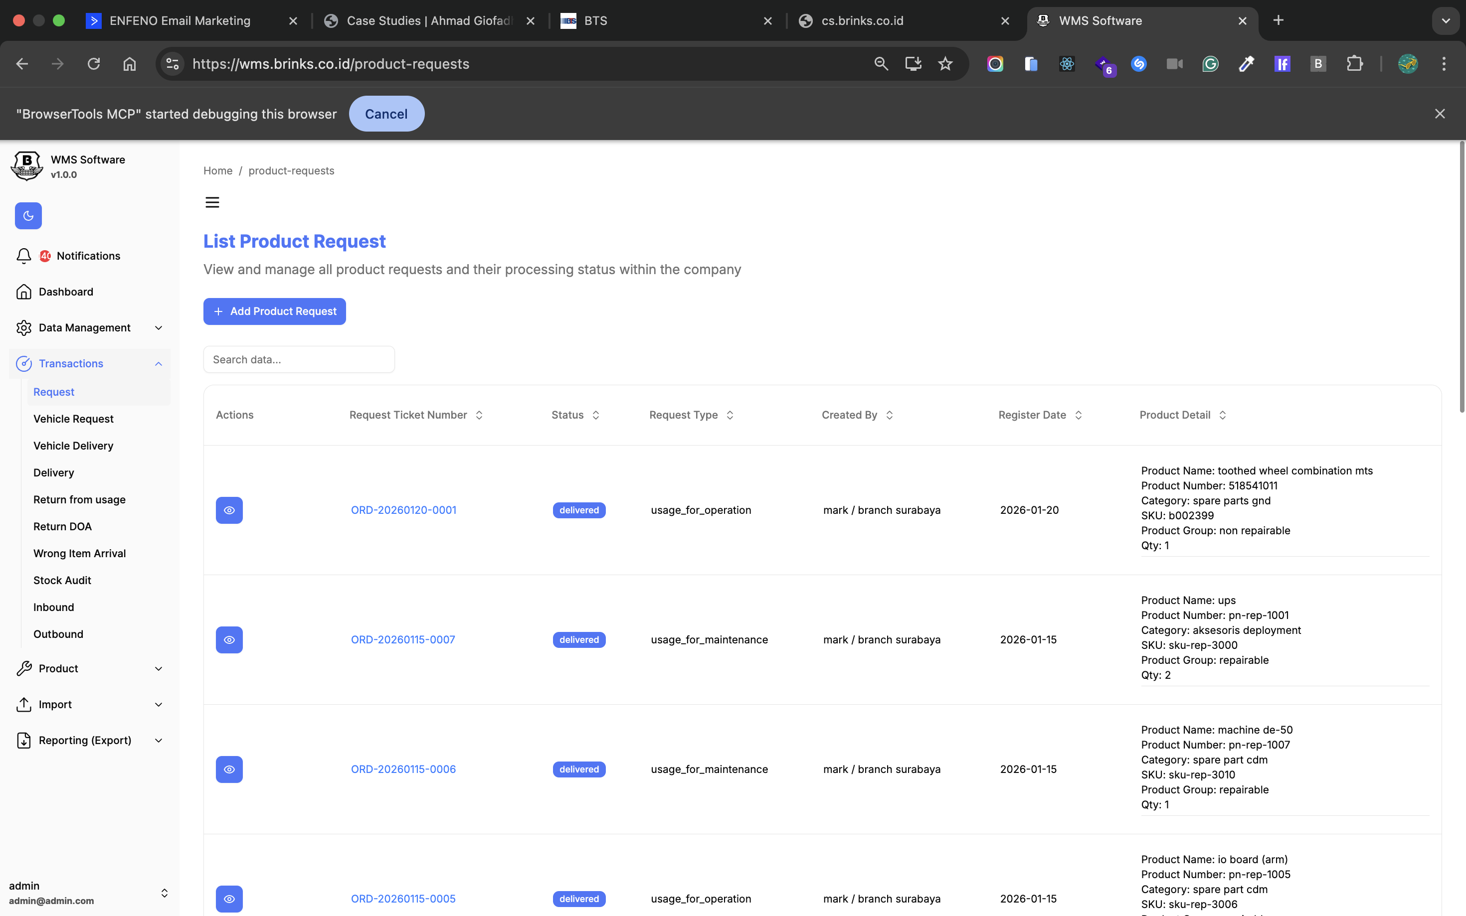The image size is (1466, 916).
Task: Open the admin account switcher
Action: pyautogui.click(x=164, y=893)
